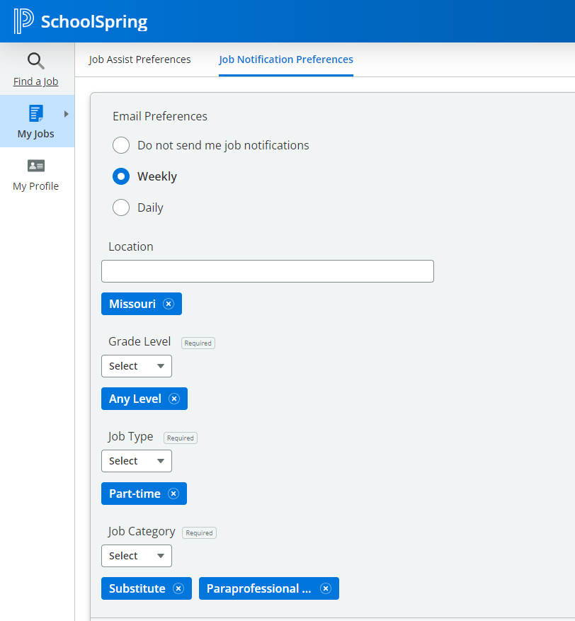Image resolution: width=575 pixels, height=621 pixels.
Task: Select the Weekly email option
Action: click(121, 176)
